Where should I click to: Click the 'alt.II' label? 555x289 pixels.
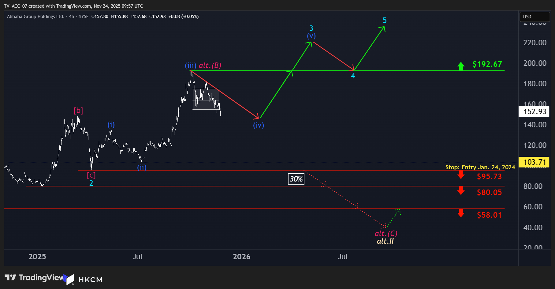pos(385,241)
